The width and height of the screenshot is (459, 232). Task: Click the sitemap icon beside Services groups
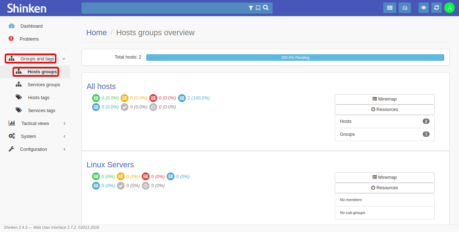coord(19,84)
